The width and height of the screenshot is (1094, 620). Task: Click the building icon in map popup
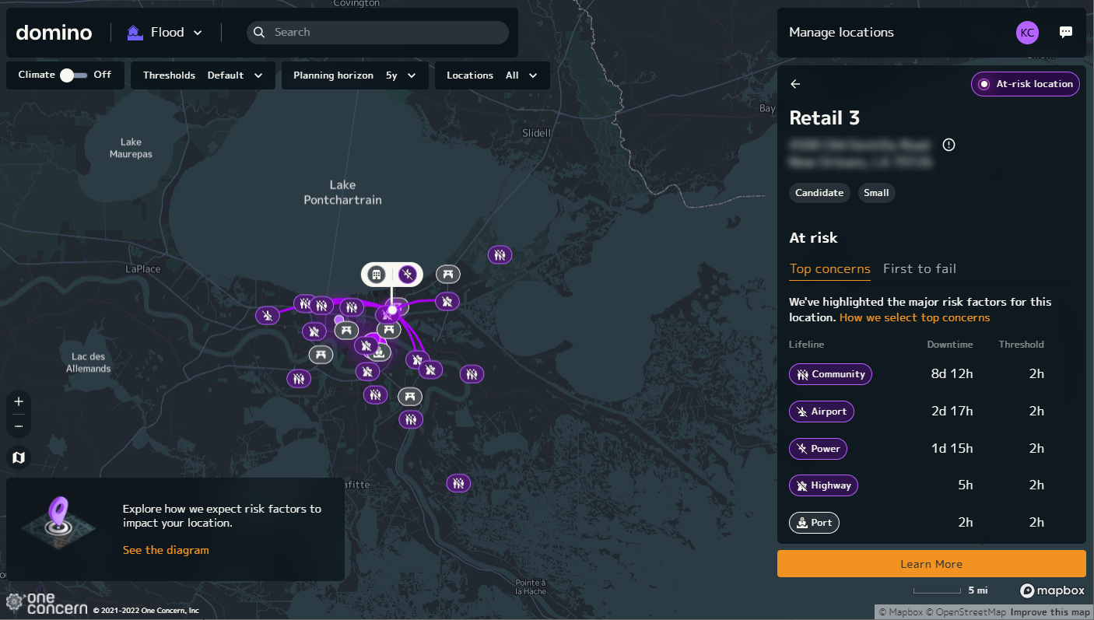click(377, 274)
